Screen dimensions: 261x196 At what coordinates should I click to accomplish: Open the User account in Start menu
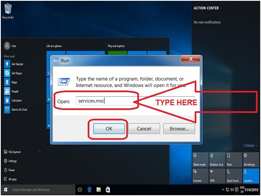[x=10, y=46]
